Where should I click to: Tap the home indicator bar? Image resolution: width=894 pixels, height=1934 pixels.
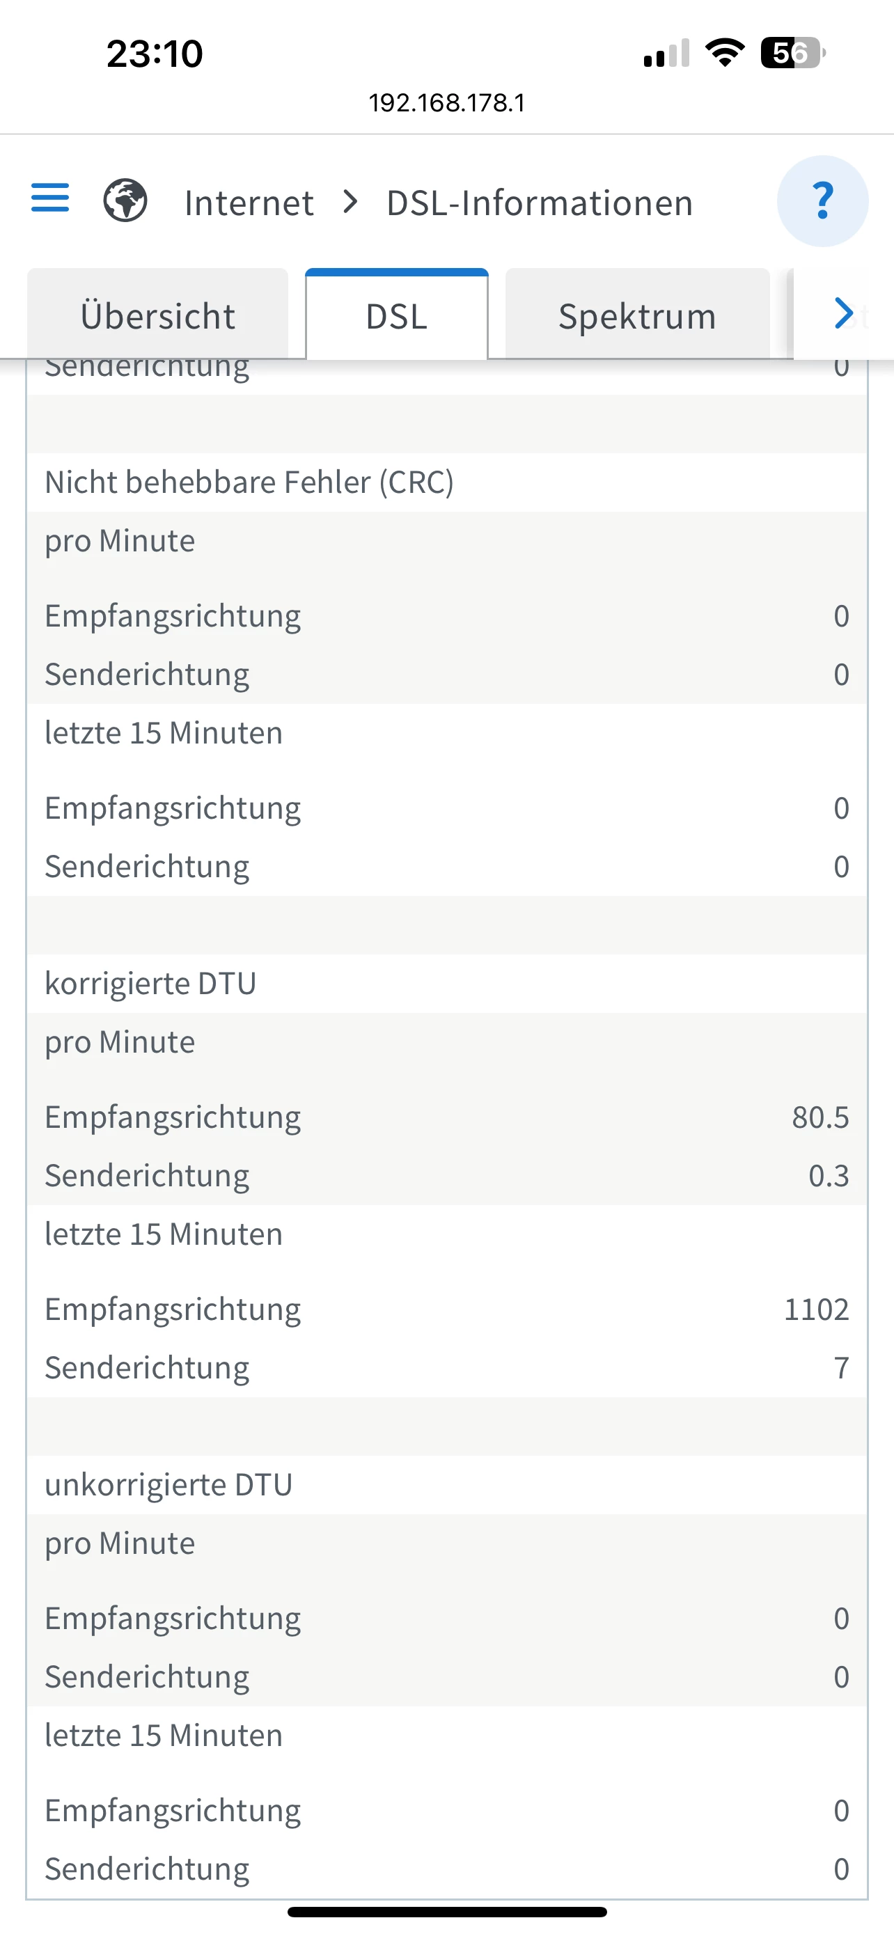coord(446,1912)
